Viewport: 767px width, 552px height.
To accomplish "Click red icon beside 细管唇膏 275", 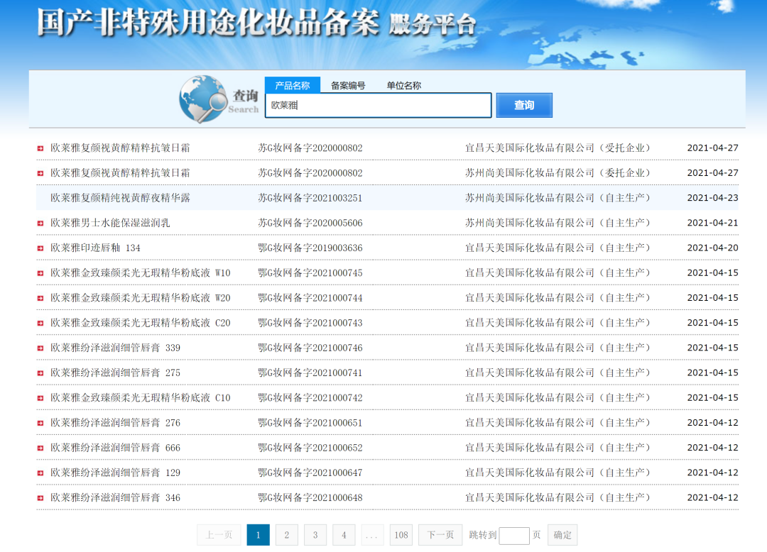I will 40,372.
